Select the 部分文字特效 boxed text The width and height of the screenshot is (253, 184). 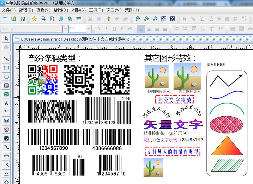(174, 100)
